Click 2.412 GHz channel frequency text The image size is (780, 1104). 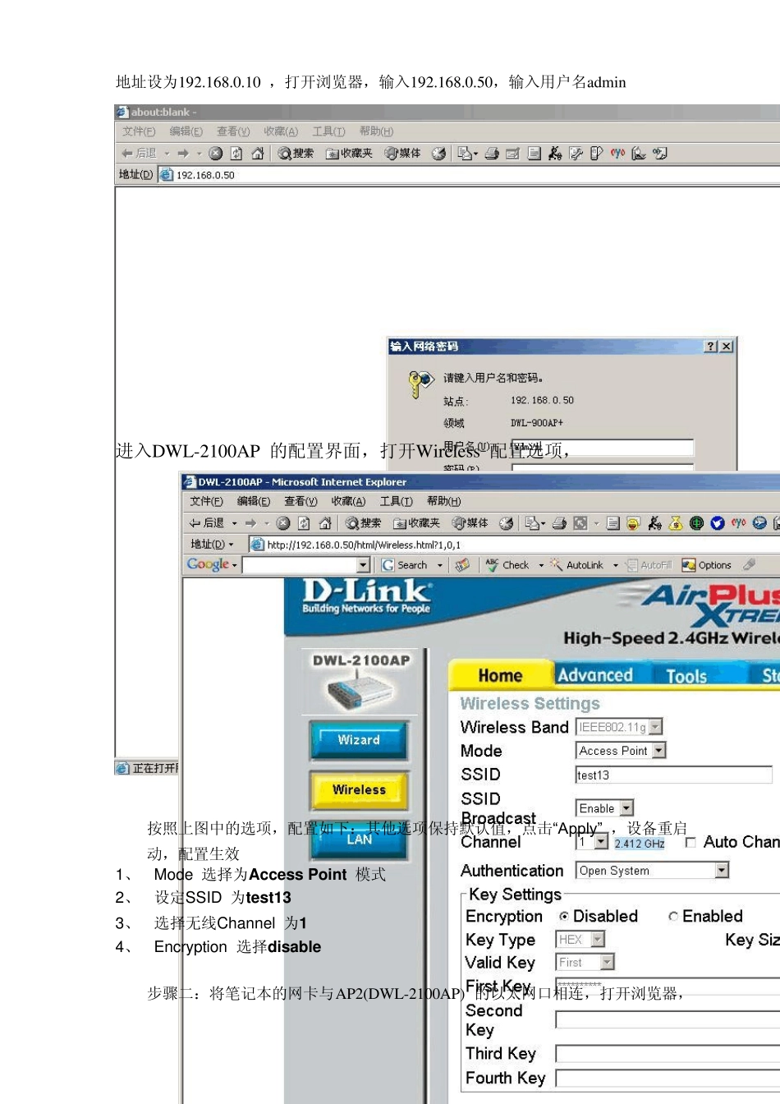[640, 844]
